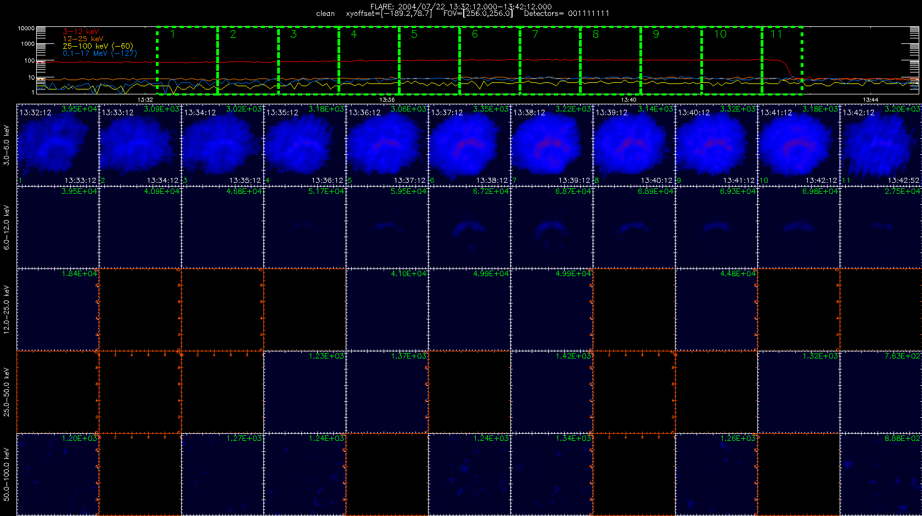
Task: Click the FLARE 2004/07/22 title text
Action: click(461, 7)
